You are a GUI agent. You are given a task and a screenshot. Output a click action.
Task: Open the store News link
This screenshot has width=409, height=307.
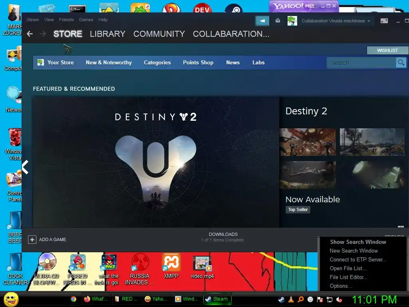click(233, 62)
